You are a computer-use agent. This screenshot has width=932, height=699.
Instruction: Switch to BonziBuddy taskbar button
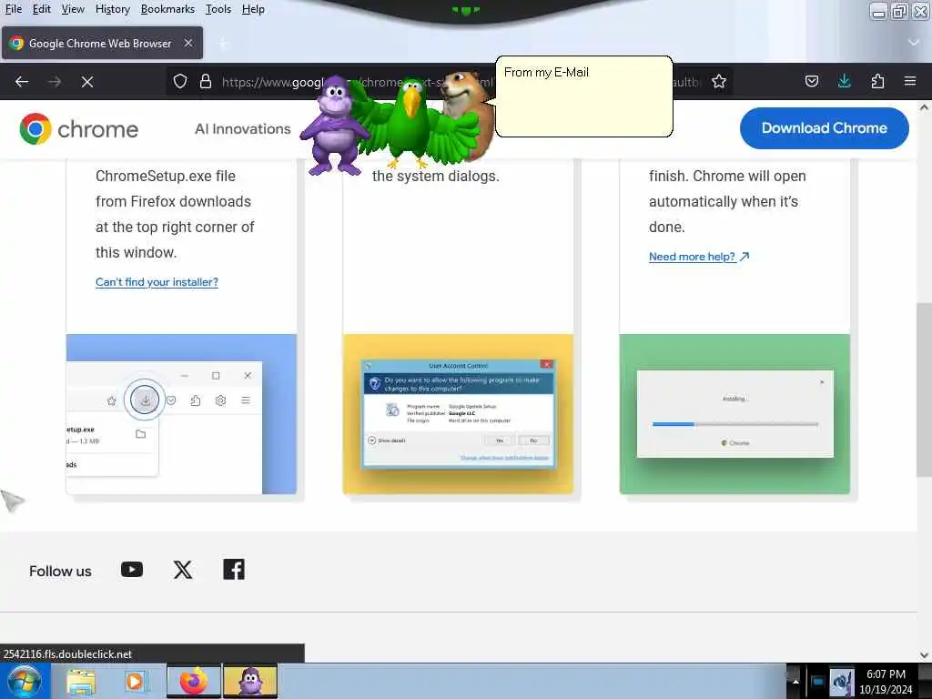pyautogui.click(x=249, y=681)
